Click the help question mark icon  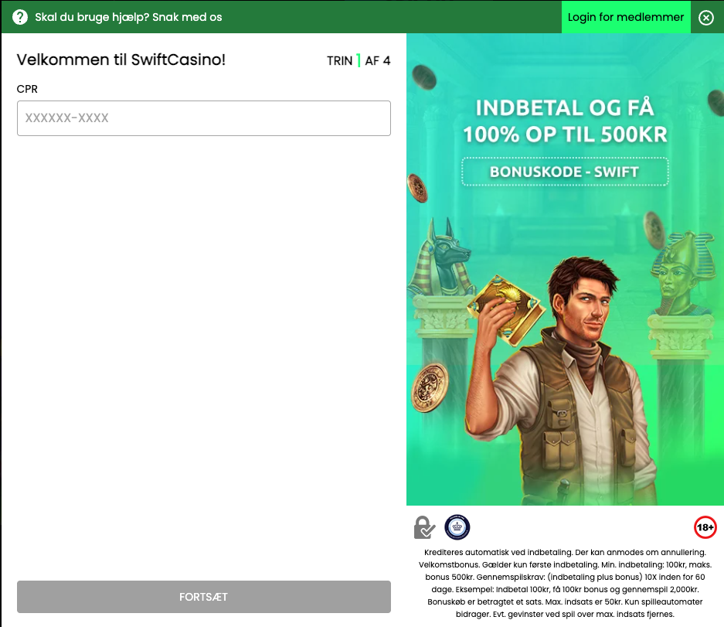(x=20, y=17)
